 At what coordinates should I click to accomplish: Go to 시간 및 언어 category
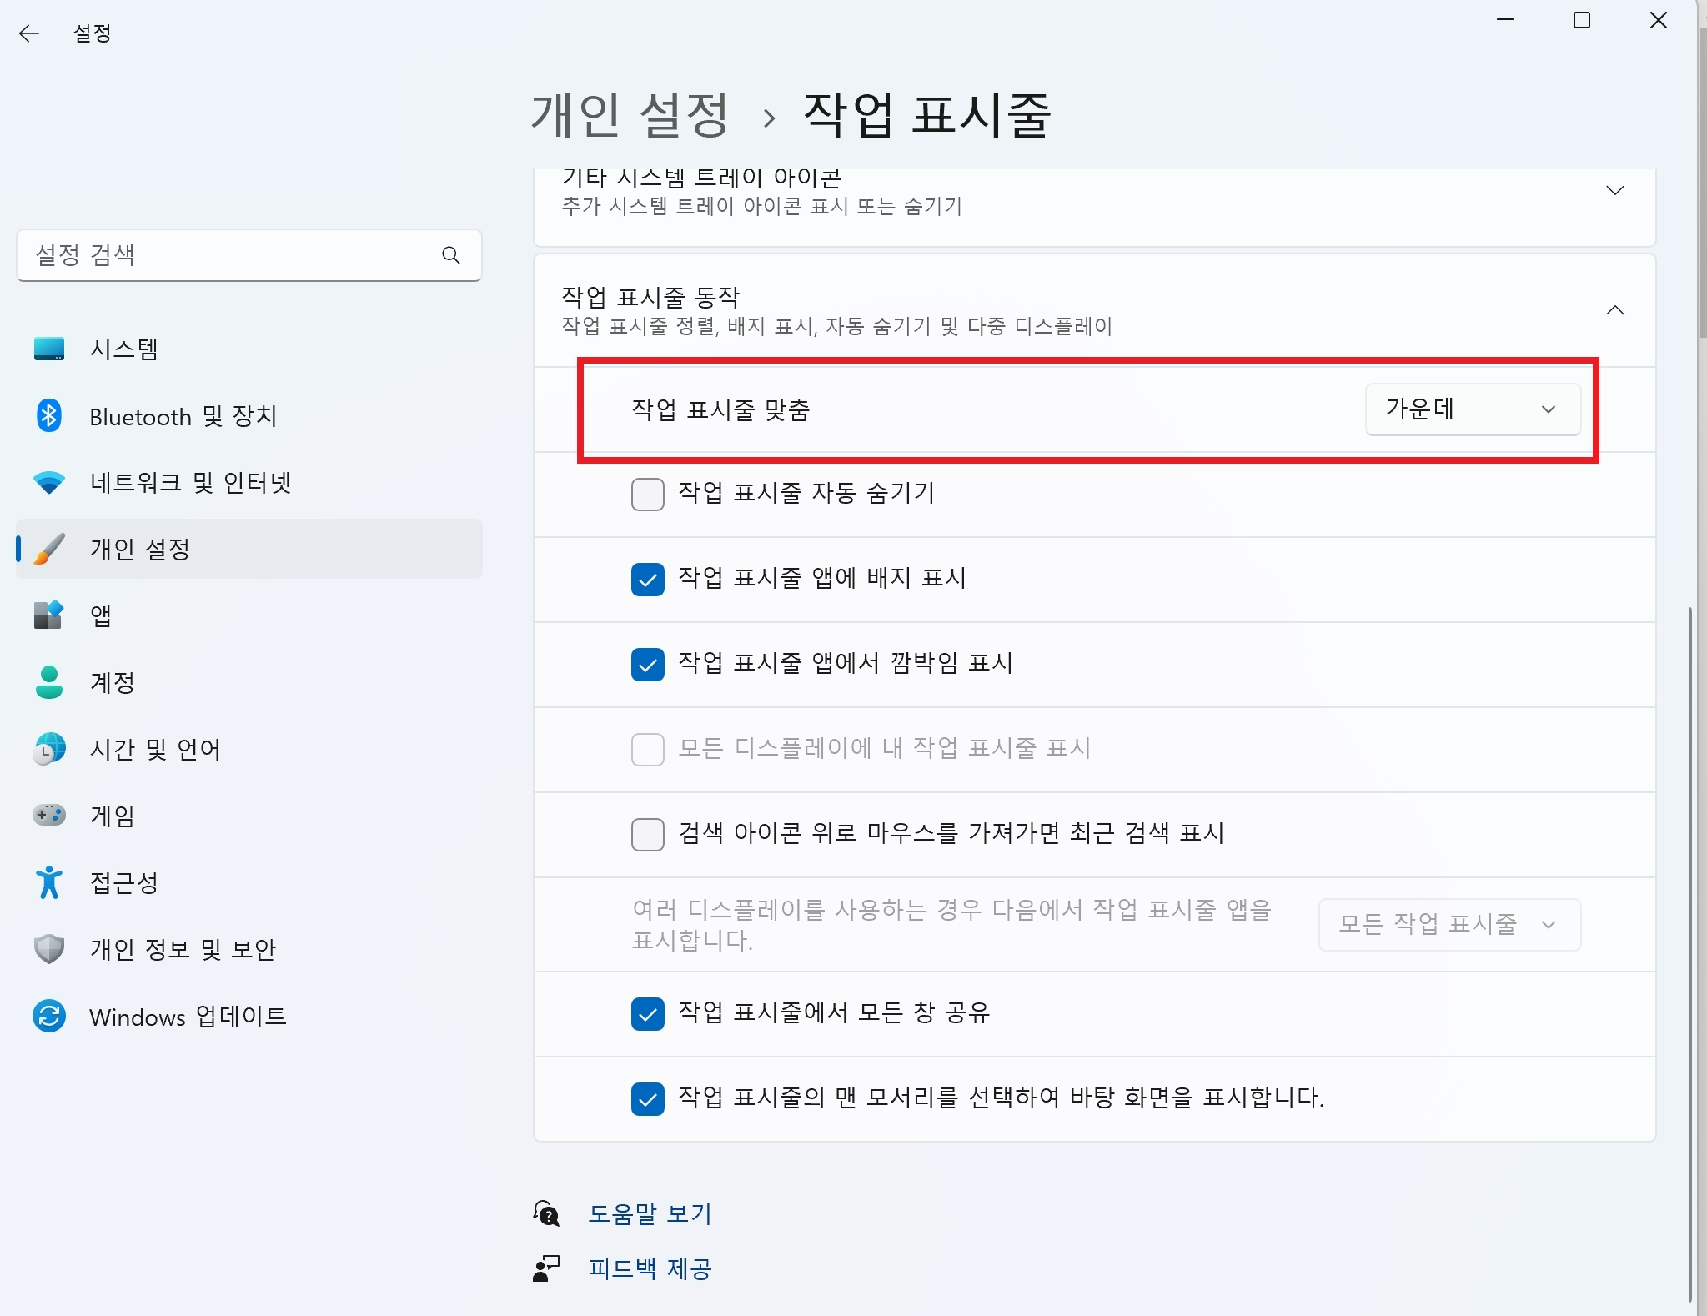click(249, 749)
